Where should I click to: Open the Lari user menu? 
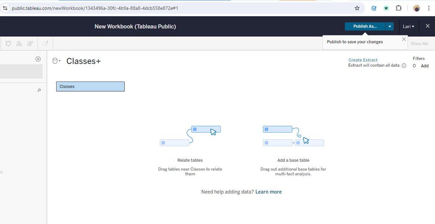click(408, 26)
